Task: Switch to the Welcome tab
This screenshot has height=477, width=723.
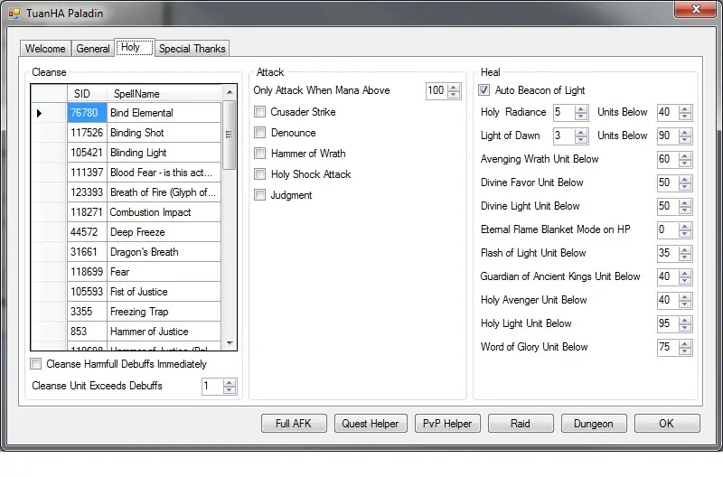Action: 45,49
